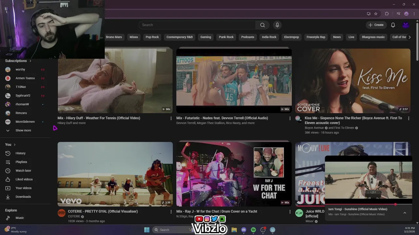Open the taskbar clock and date
The width and height of the screenshot is (419, 235).
[x=410, y=230]
